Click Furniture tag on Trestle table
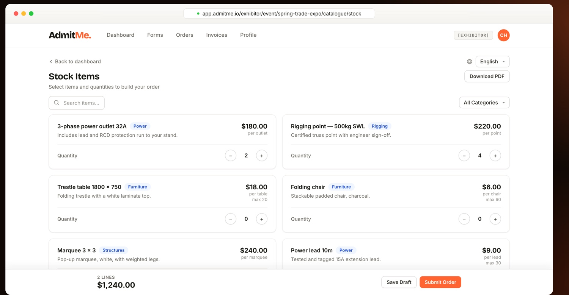 coord(138,187)
